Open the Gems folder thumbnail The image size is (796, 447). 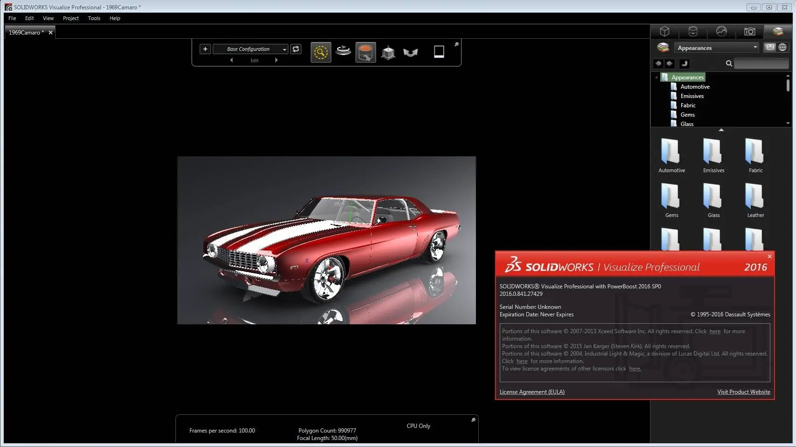tap(671, 200)
